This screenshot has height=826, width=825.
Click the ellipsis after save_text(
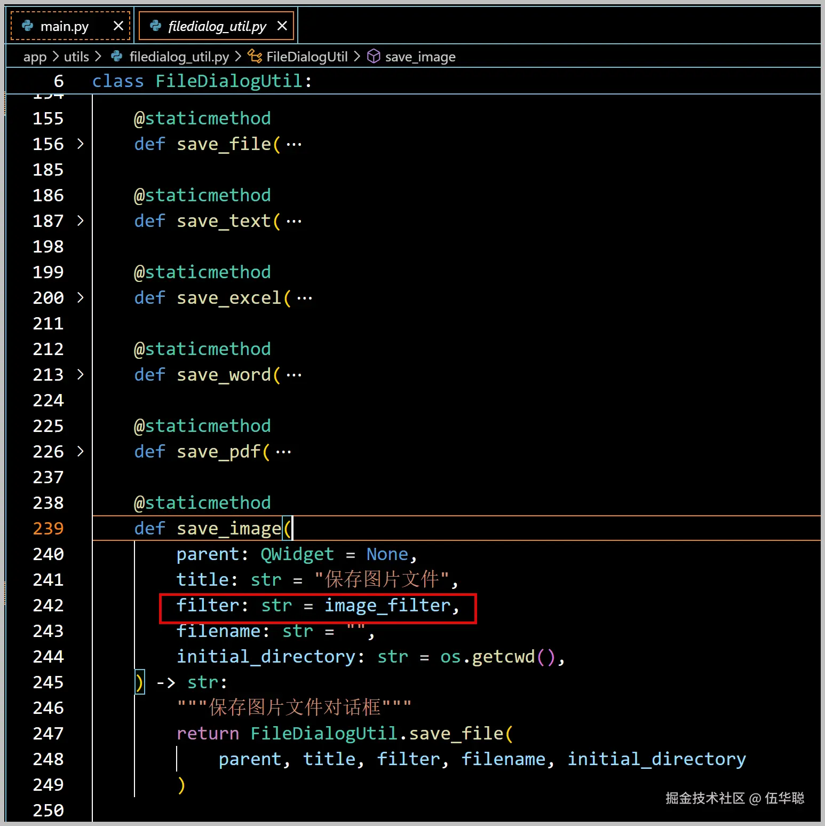coord(294,222)
